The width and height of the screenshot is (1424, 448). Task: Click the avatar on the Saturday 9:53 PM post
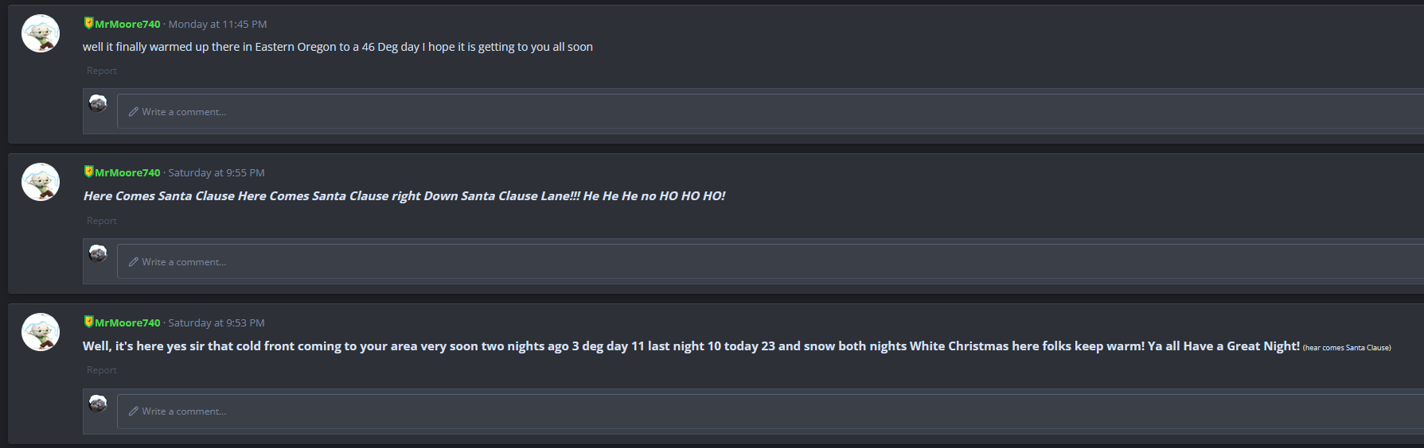41,332
